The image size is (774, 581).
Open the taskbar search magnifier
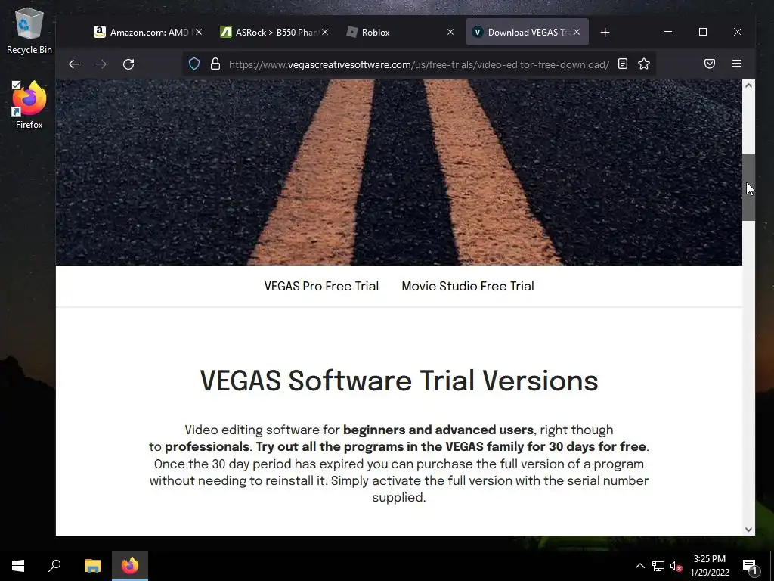54,566
